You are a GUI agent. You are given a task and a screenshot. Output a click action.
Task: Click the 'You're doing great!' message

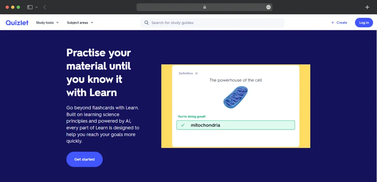[x=192, y=117]
